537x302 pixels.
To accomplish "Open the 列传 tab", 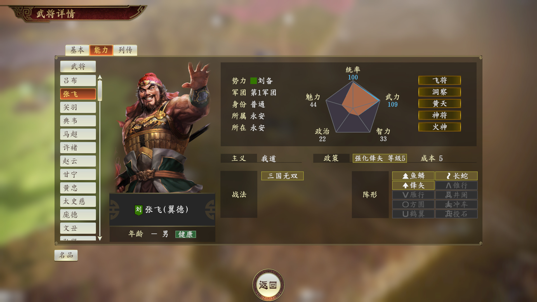I will coord(125,50).
